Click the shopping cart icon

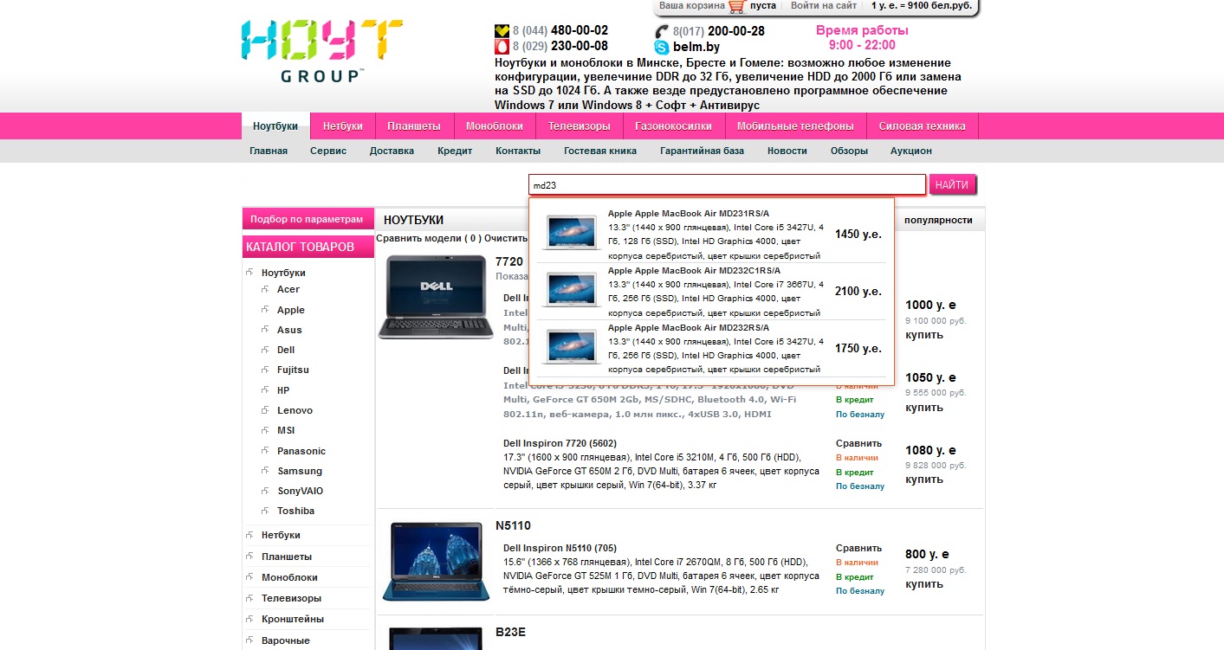(737, 6)
